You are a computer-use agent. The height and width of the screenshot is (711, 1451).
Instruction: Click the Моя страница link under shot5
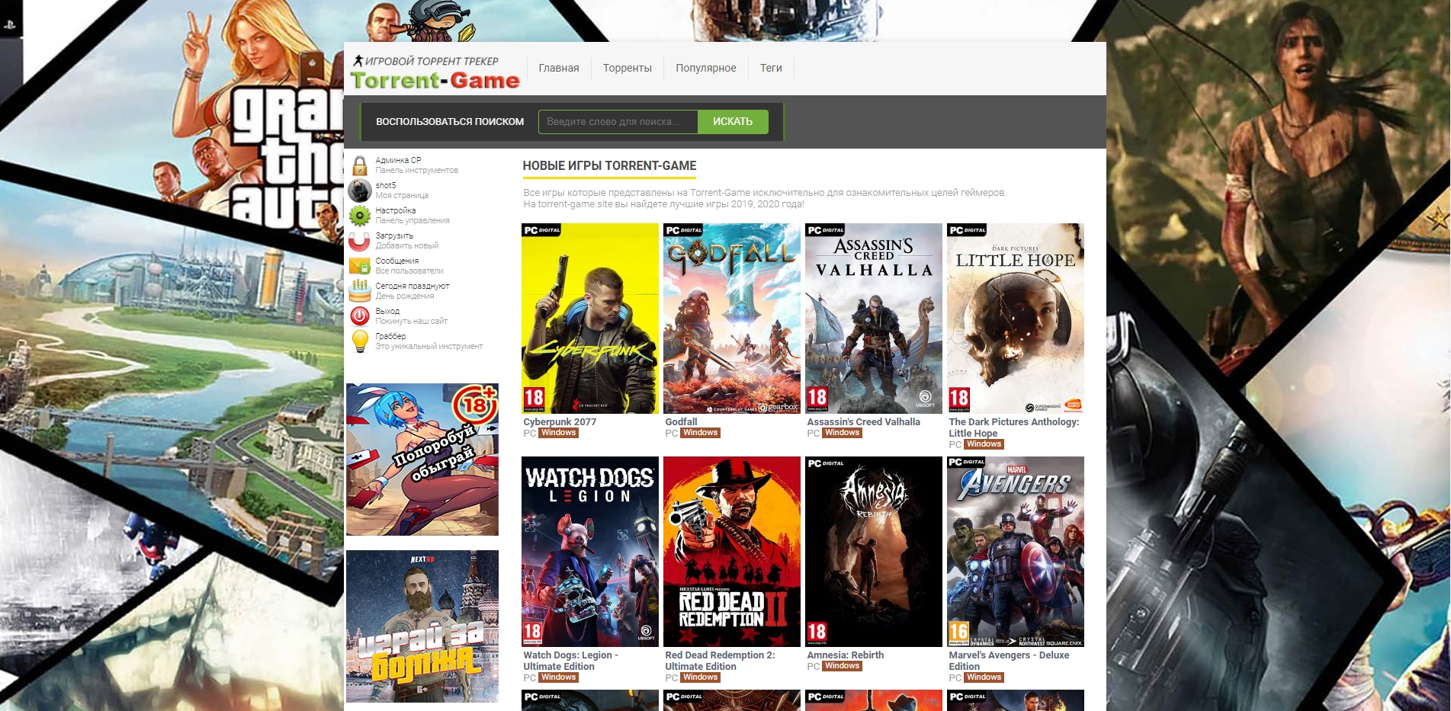pyautogui.click(x=402, y=196)
